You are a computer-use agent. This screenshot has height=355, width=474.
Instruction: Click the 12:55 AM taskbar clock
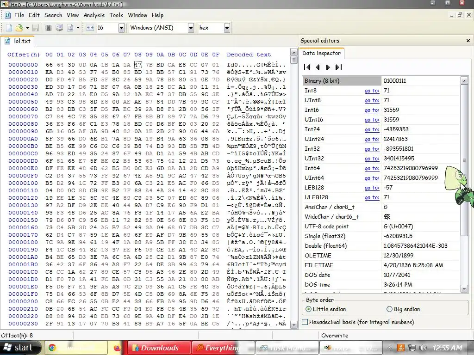448,348
